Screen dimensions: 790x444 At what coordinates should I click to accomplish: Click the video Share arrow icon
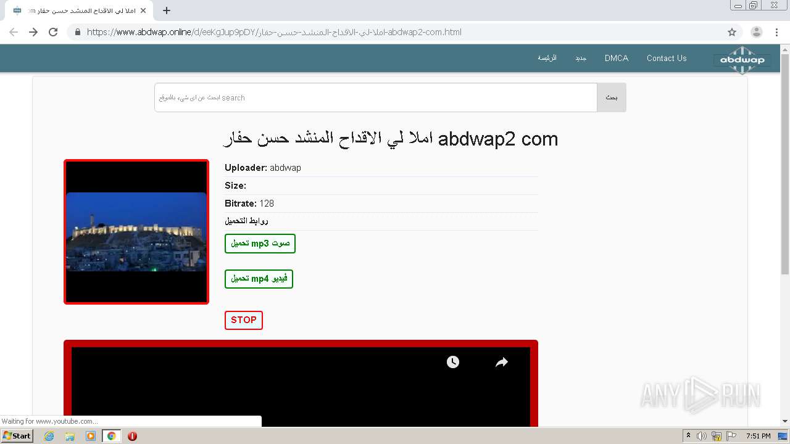pyautogui.click(x=502, y=362)
